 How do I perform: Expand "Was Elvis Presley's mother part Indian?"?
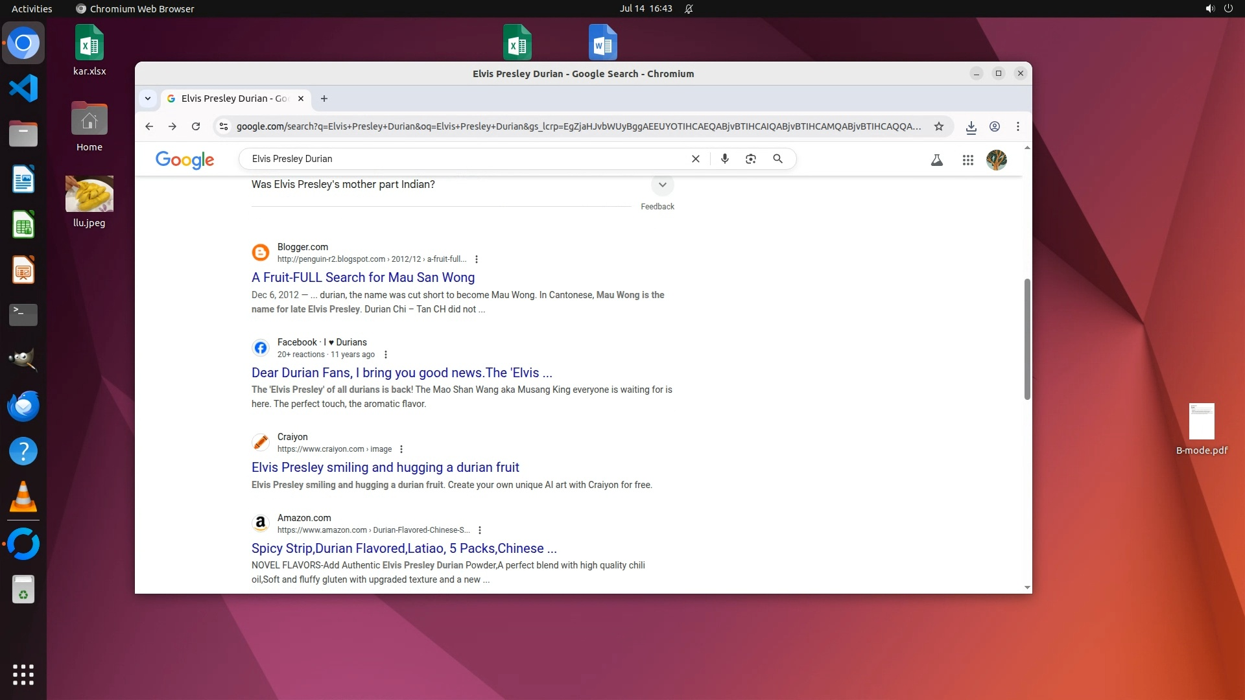(x=662, y=185)
